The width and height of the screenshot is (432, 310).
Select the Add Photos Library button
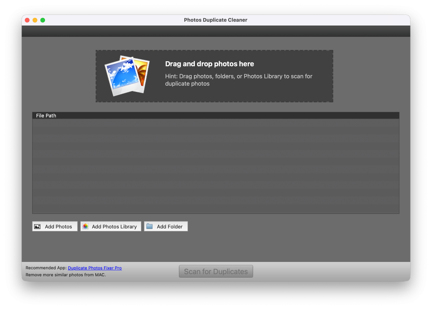click(111, 226)
